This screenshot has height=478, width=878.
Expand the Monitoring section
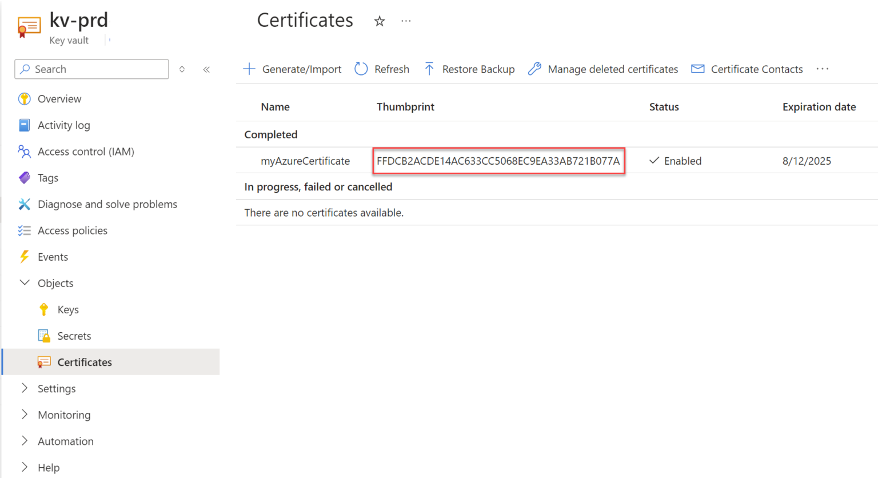(24, 415)
